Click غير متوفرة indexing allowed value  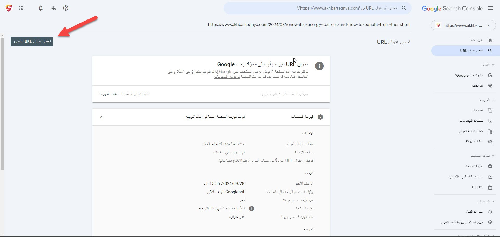[237, 217]
